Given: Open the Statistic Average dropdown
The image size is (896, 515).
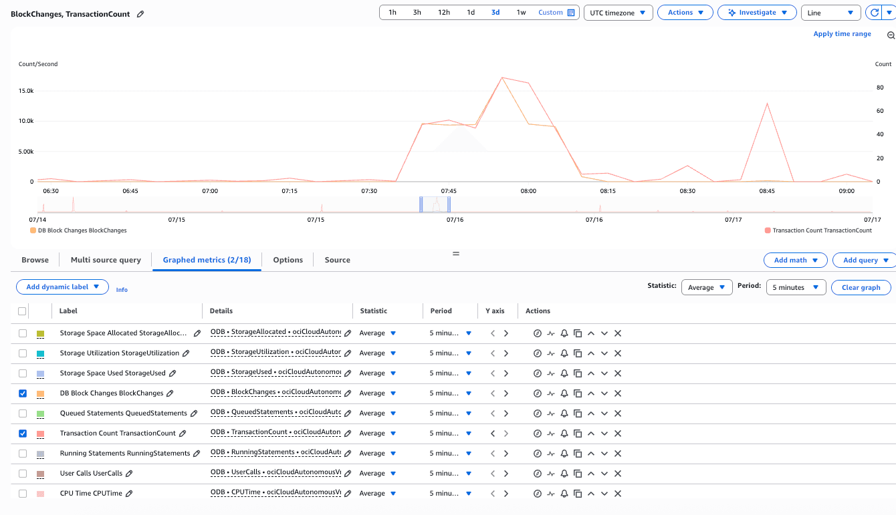Looking at the screenshot, I should pos(707,286).
